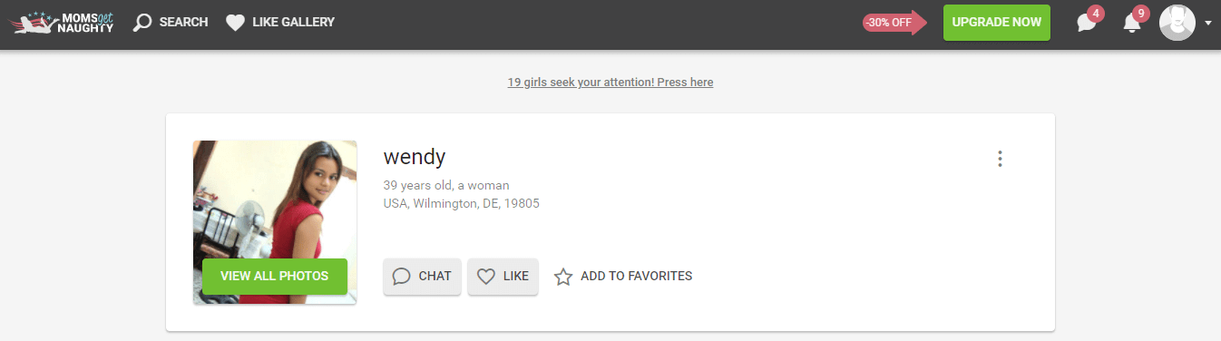Open the Search magnifier icon
Screen dimensions: 1221x341
142,23
